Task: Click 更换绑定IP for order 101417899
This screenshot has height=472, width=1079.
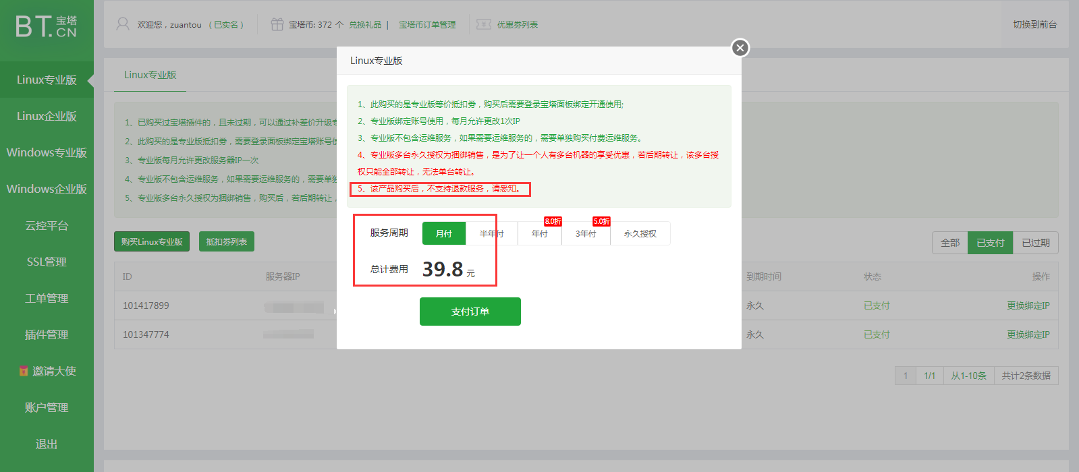Action: click(1028, 305)
